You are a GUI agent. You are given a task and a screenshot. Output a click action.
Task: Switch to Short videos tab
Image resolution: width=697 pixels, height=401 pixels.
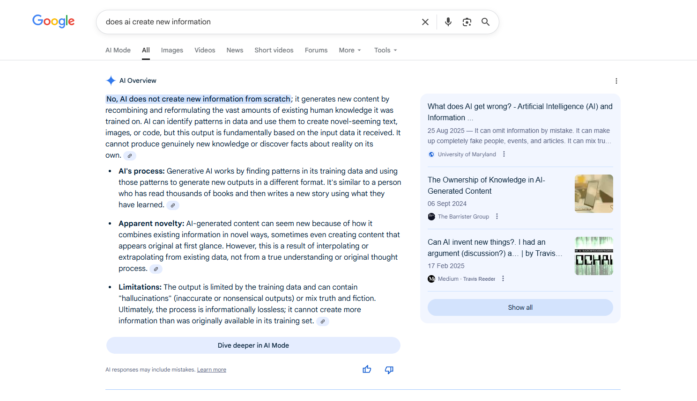[x=274, y=50]
